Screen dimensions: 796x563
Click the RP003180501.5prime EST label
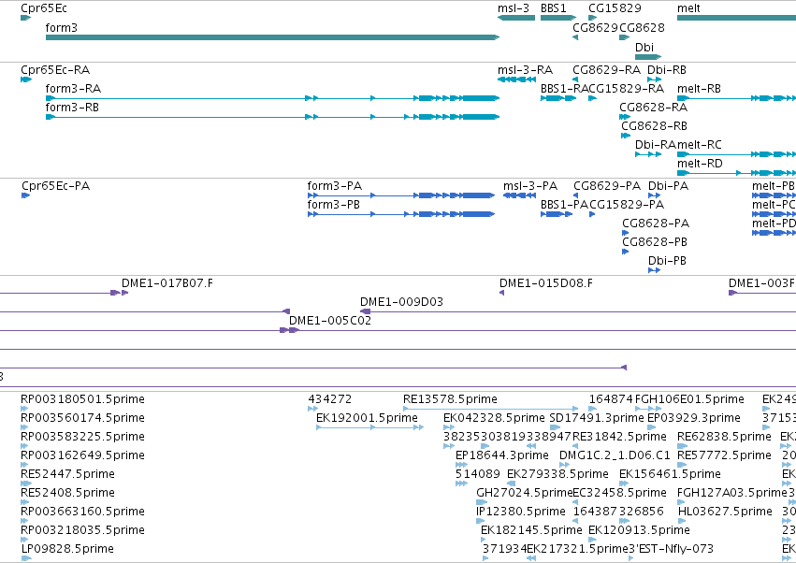point(82,399)
